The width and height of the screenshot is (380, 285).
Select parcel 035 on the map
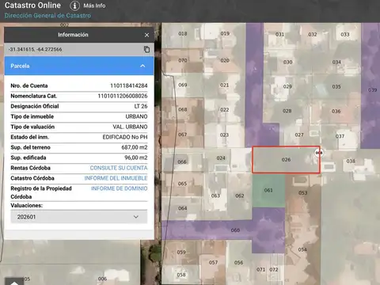tap(336, 86)
